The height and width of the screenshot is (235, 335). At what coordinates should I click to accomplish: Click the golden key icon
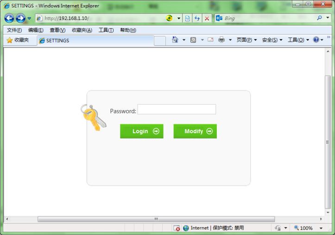point(93,117)
